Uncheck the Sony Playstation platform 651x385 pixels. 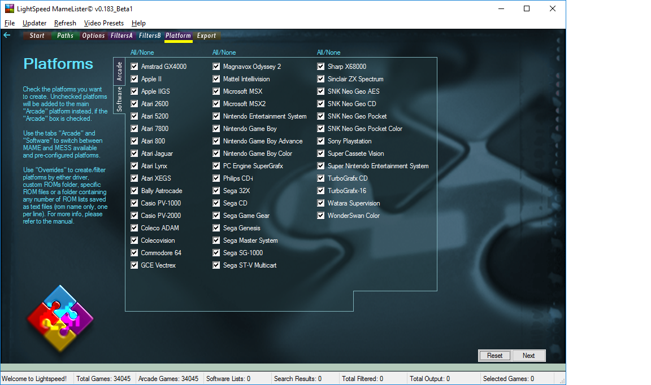click(x=321, y=141)
